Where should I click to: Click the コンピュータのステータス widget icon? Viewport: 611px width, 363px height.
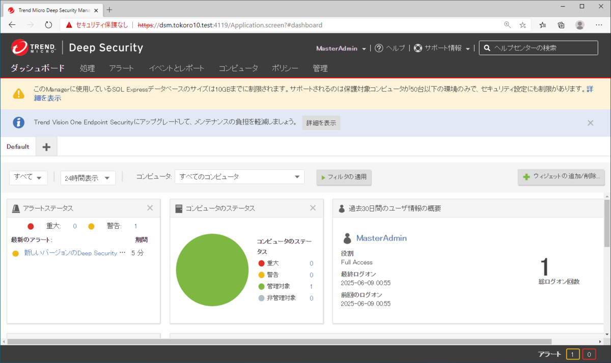179,208
